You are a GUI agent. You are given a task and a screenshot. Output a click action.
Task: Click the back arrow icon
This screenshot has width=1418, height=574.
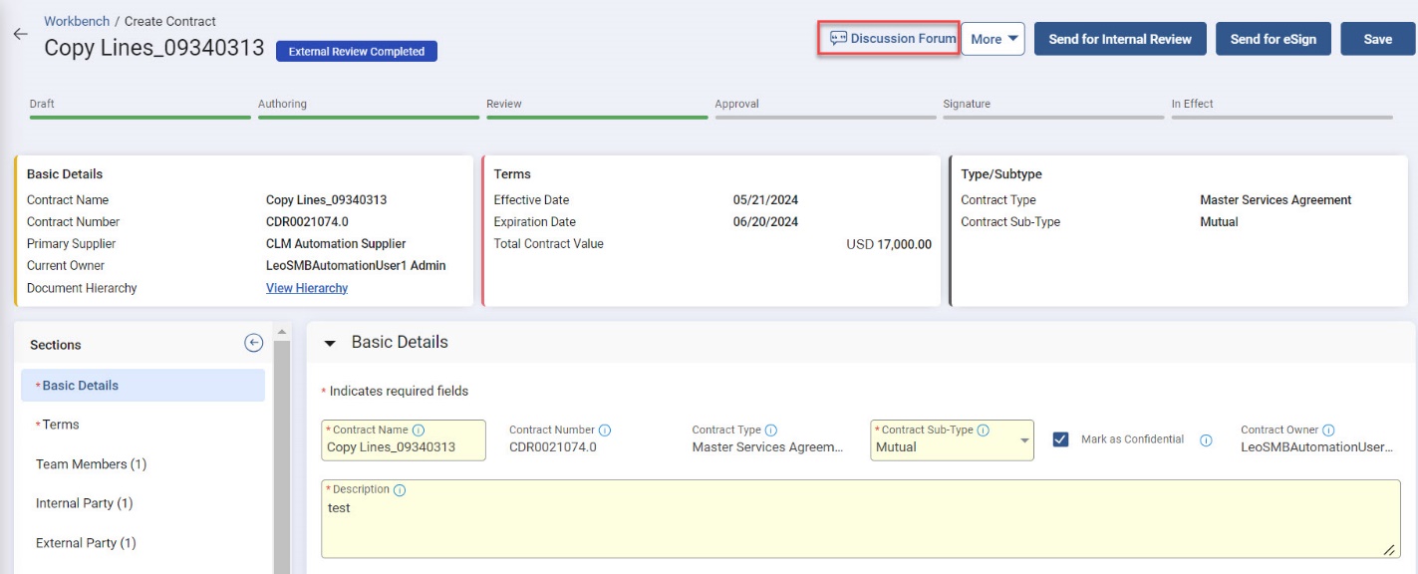(20, 34)
